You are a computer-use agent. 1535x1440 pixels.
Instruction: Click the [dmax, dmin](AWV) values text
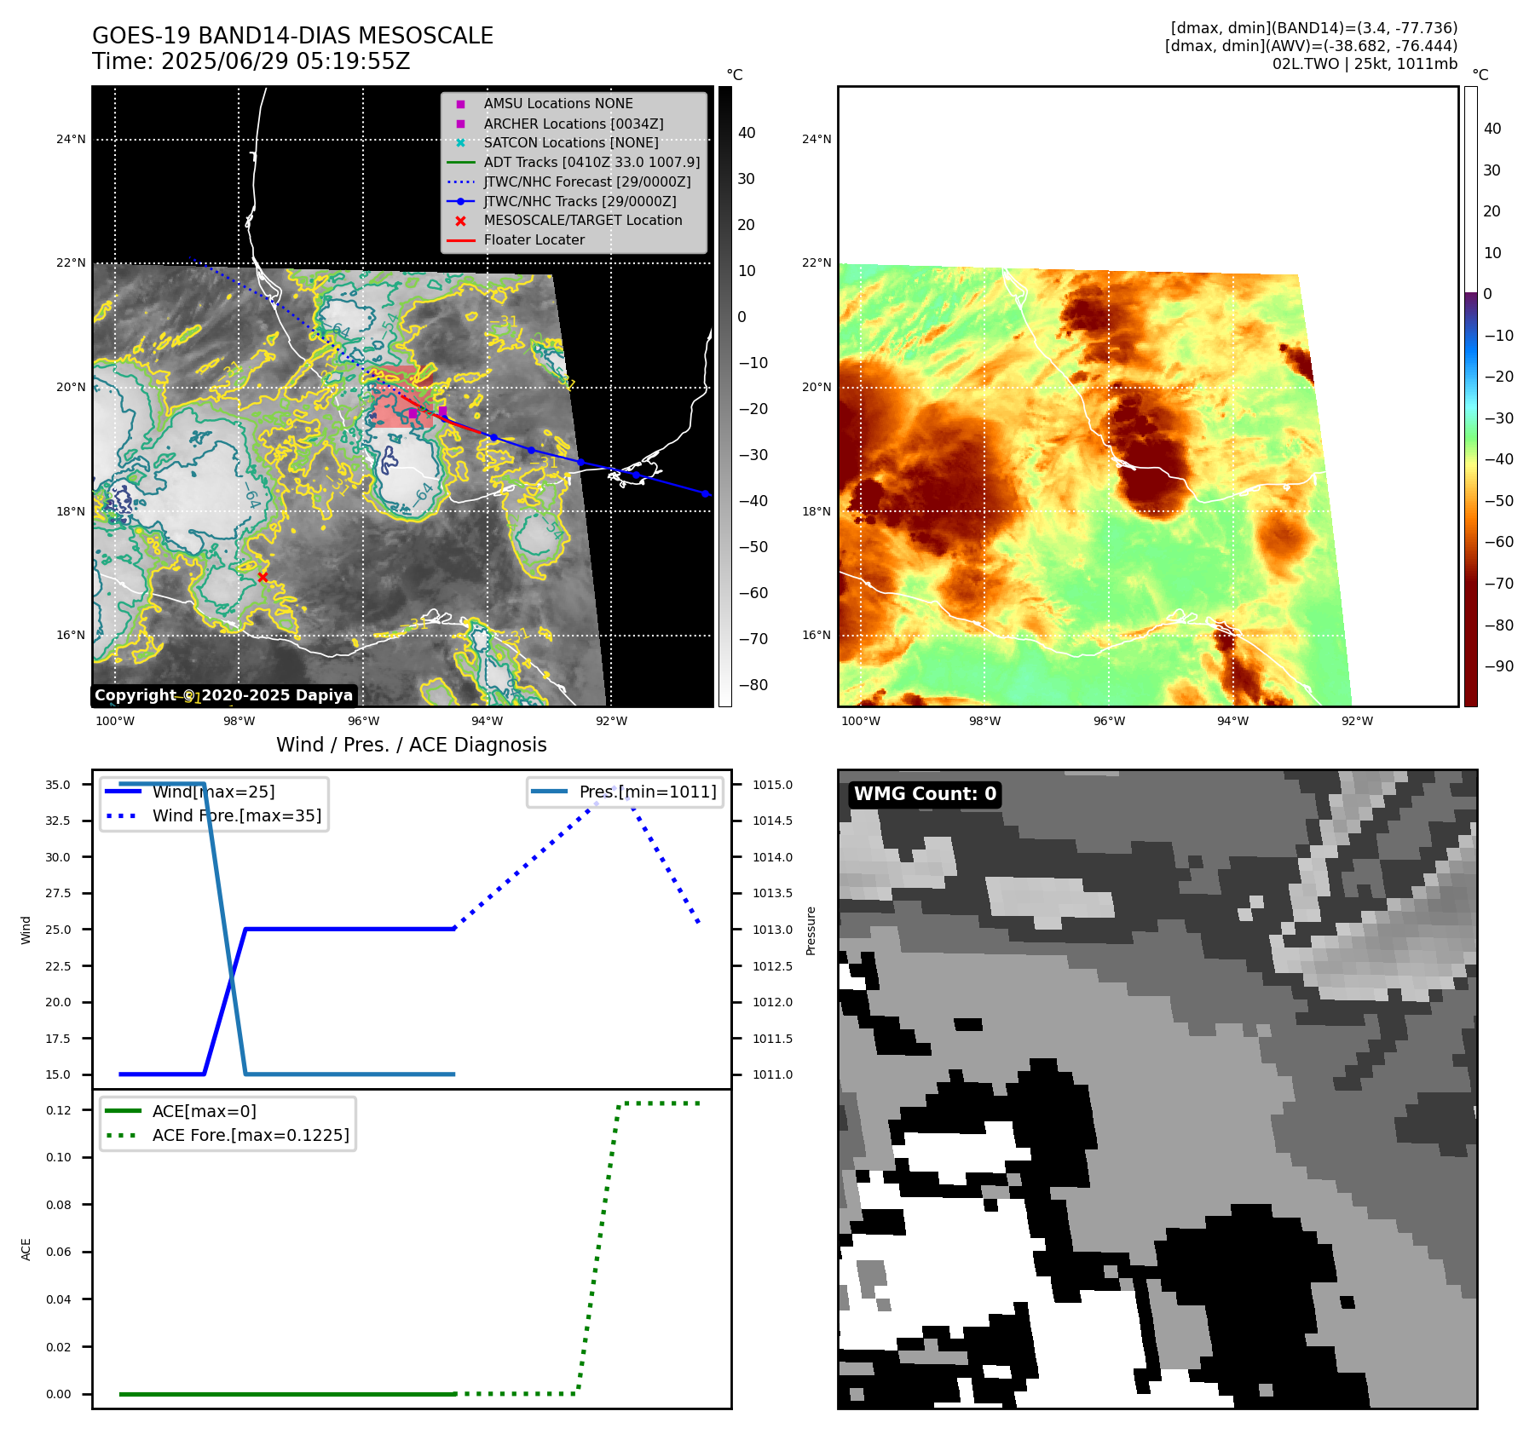click(x=1311, y=46)
